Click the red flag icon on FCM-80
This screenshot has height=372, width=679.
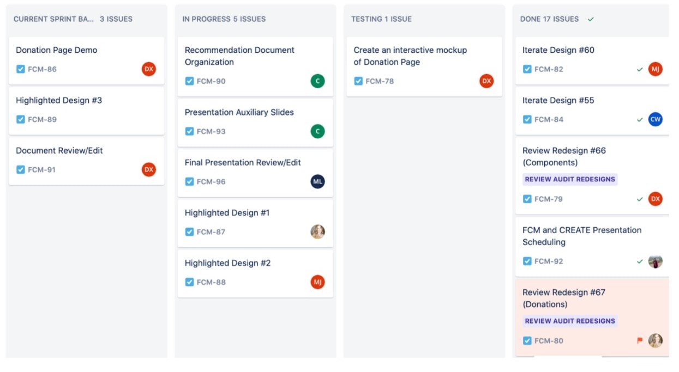[640, 341]
